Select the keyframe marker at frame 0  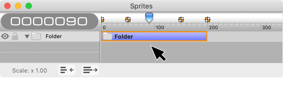point(102,19)
